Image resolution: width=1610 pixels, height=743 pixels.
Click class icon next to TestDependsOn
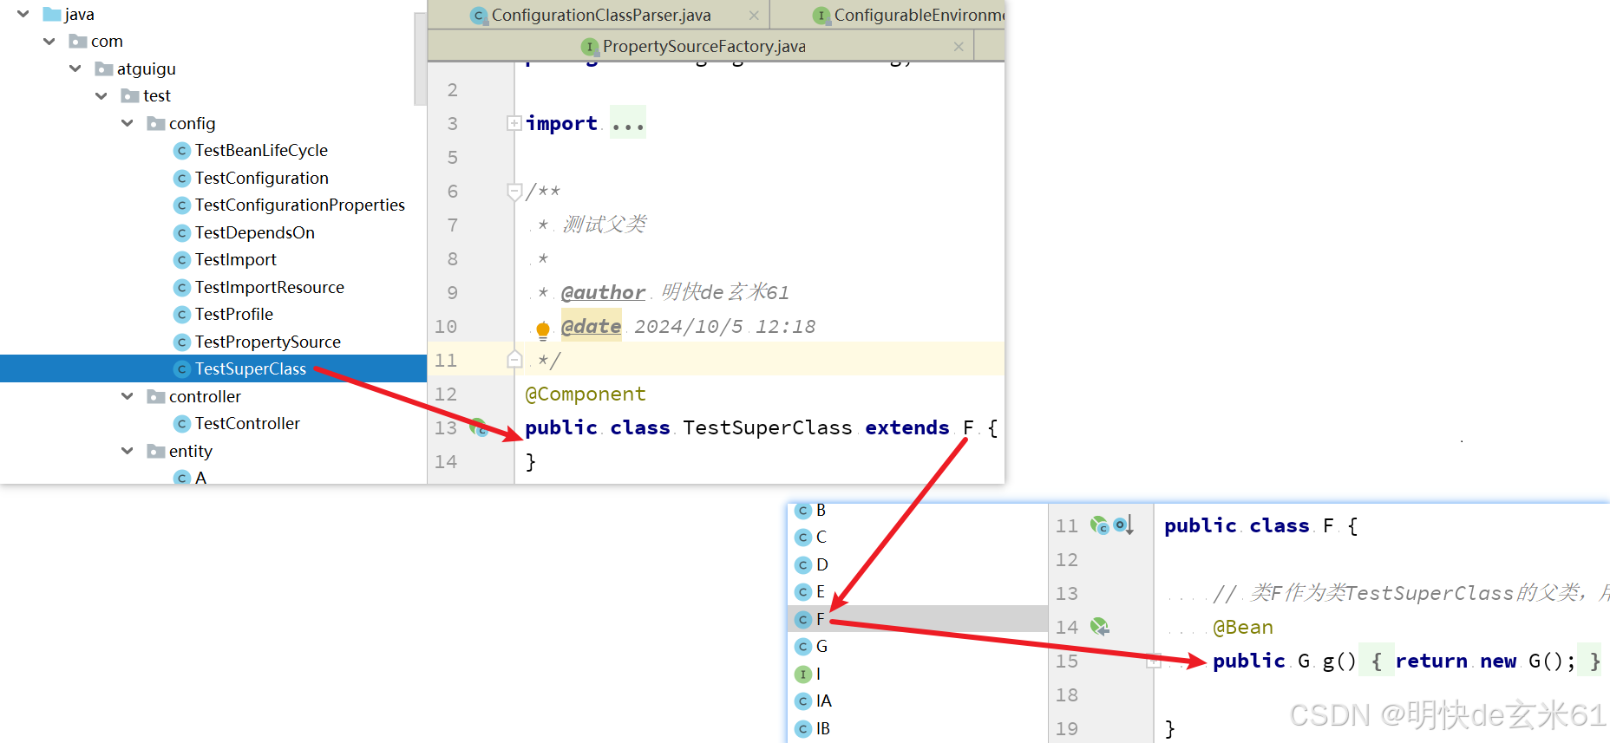pos(182,232)
